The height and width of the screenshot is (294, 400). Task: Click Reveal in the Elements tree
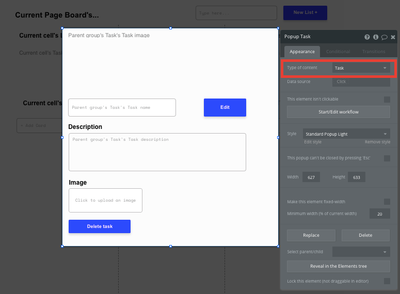338,266
